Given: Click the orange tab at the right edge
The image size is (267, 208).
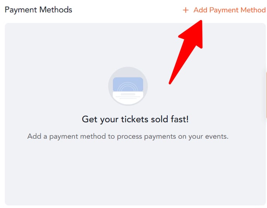Looking at the screenshot, I should tap(266, 95).
